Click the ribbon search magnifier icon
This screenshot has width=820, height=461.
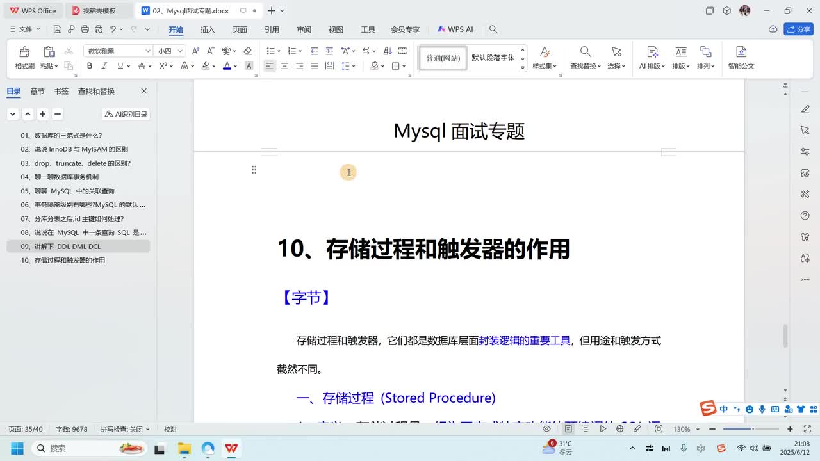pyautogui.click(x=493, y=29)
